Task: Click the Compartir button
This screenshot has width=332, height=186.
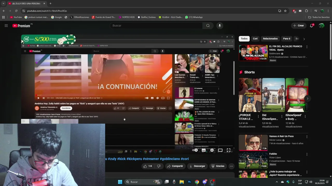Action: [175, 166]
